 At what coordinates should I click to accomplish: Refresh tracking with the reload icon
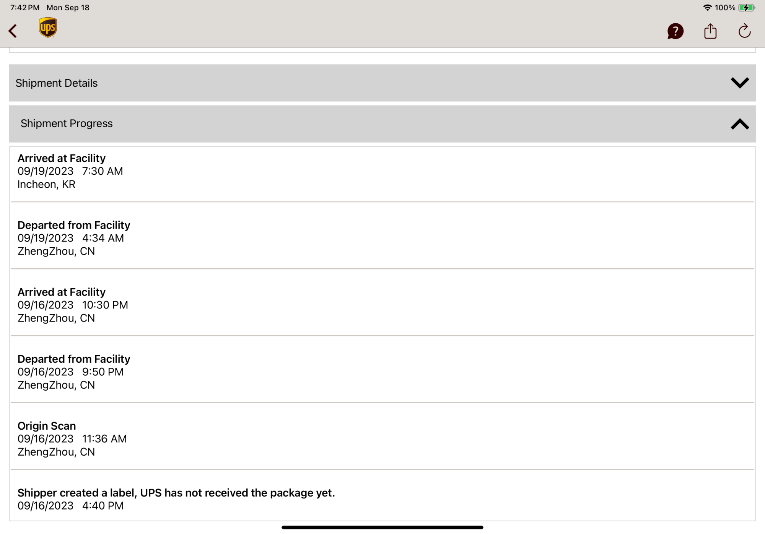pos(744,31)
